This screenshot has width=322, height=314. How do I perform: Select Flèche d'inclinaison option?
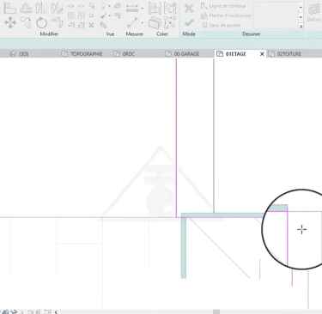click(226, 15)
